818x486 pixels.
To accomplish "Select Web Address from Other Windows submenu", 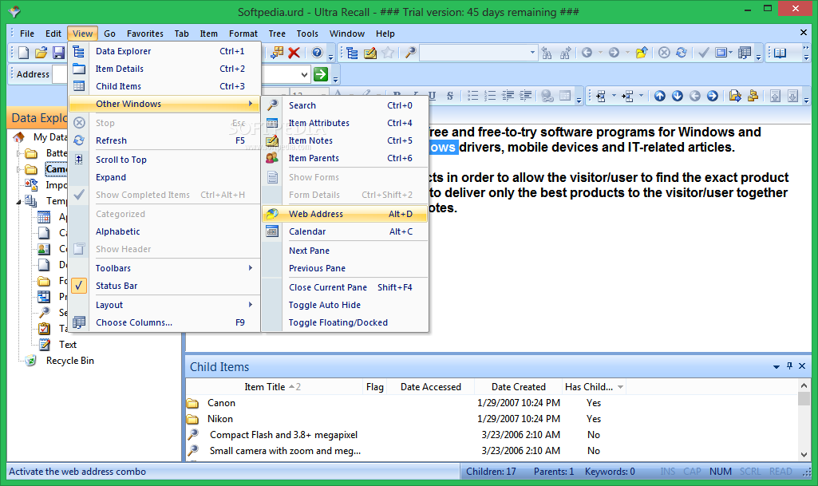I will click(x=345, y=214).
